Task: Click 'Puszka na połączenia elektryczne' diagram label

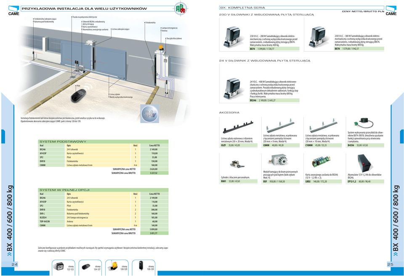Action: (85, 17)
